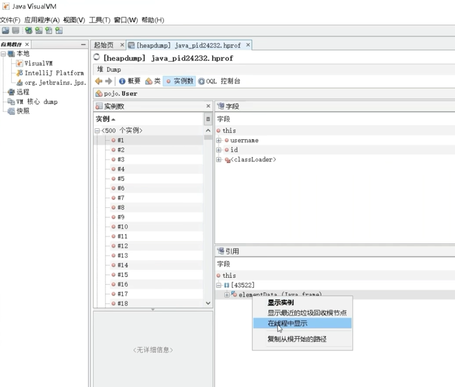Screen dimensions: 455x387
Task: Open the Summary (概要) heap view
Action: tap(130, 81)
